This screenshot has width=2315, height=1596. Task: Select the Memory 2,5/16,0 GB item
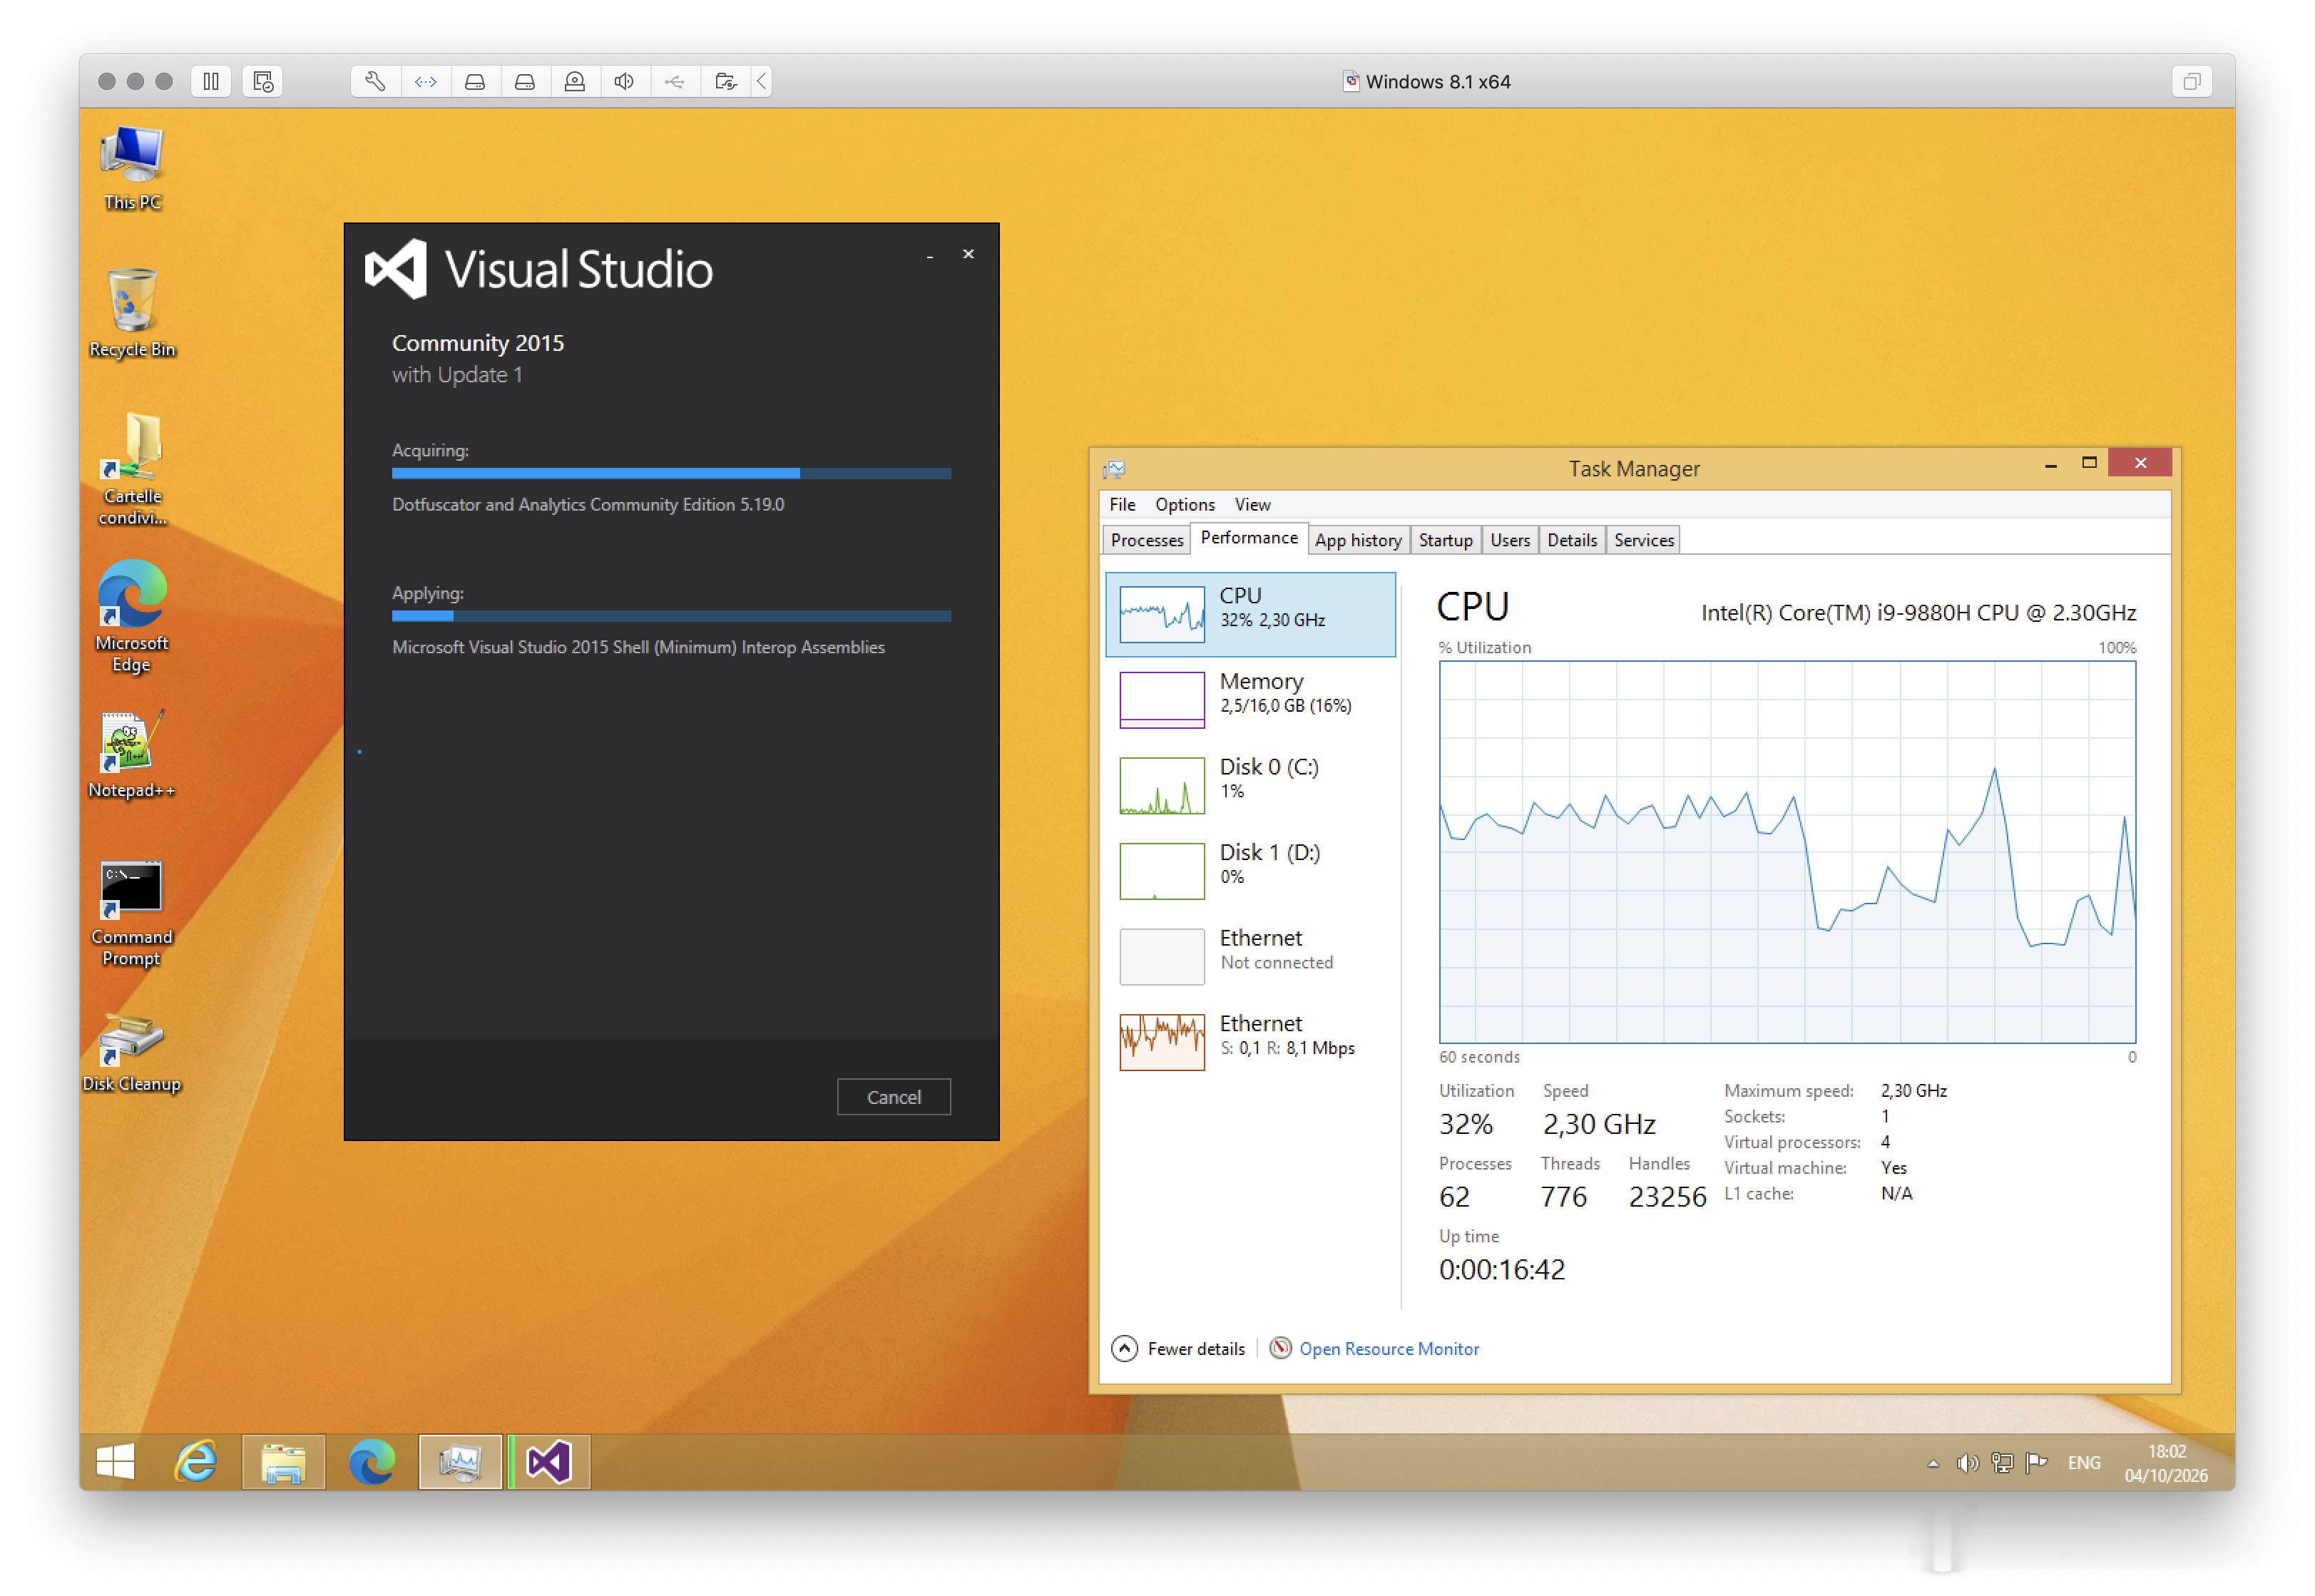click(x=1250, y=700)
